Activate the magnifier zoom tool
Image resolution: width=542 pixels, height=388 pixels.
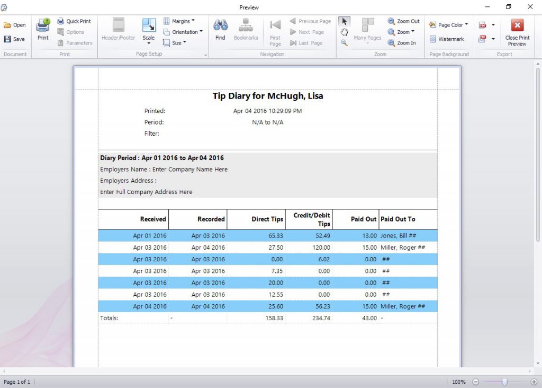(x=345, y=42)
